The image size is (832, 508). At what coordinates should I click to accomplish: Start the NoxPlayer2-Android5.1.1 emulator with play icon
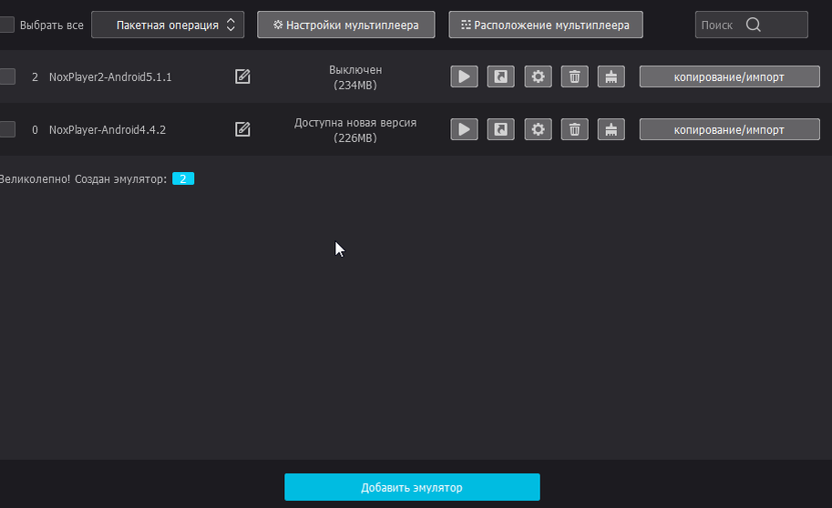point(464,76)
